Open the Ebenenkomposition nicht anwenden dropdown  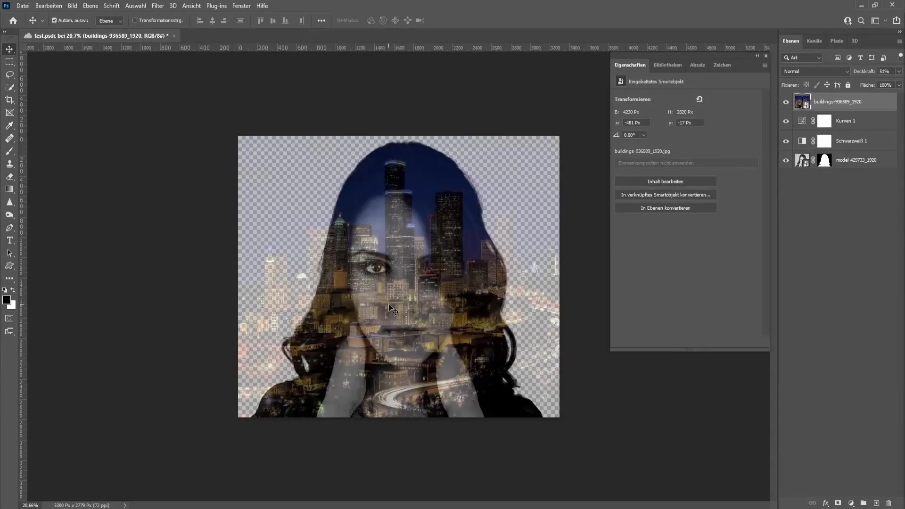(686, 163)
